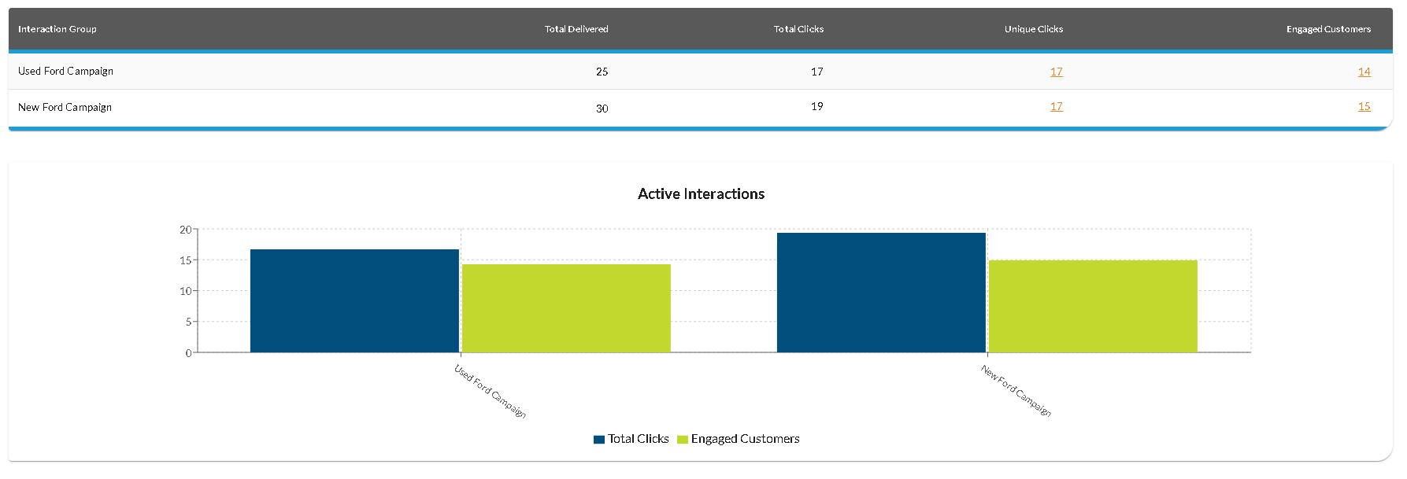Click the New Ford Campaign x-axis label
Image resolution: width=1407 pixels, height=479 pixels.
pos(1016,391)
